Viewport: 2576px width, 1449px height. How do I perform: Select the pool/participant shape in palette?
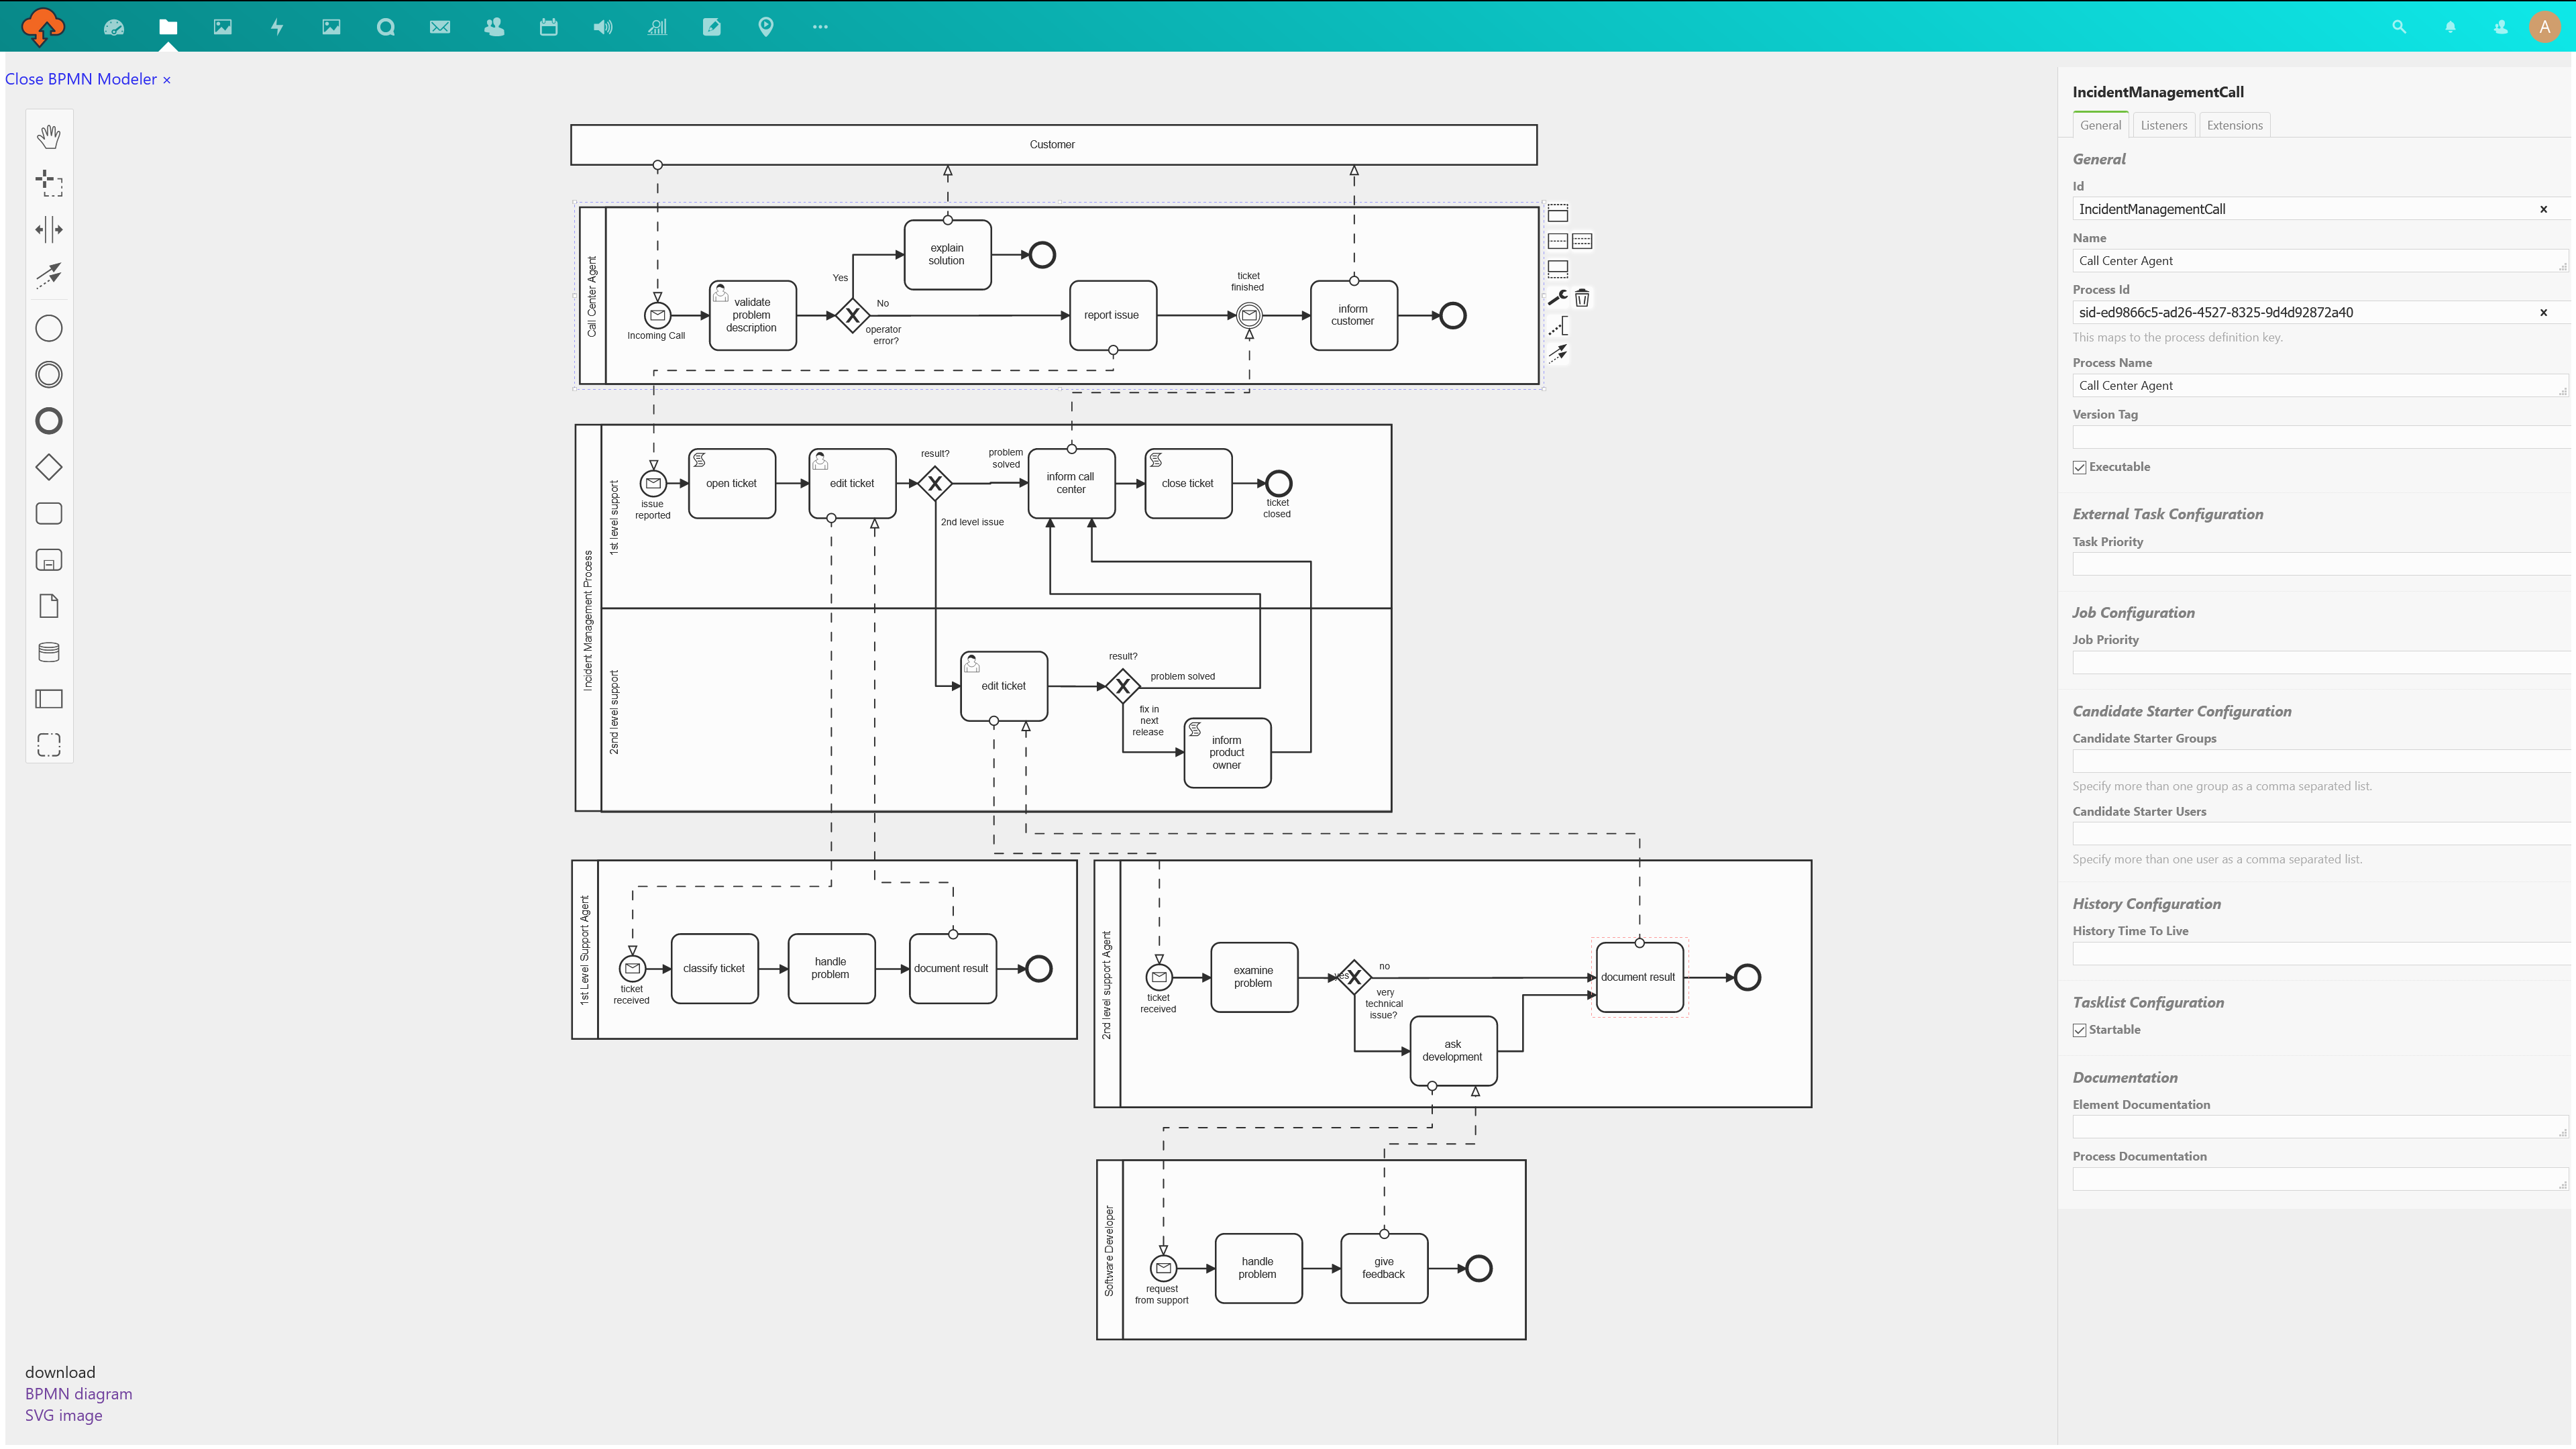pos(48,699)
